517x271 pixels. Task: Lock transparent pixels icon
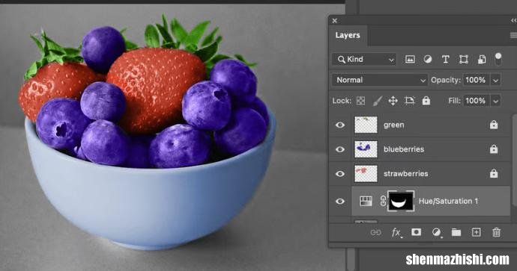pyautogui.click(x=360, y=101)
